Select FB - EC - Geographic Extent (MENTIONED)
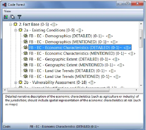146x130 pixels. pyautogui.click(x=77, y=65)
